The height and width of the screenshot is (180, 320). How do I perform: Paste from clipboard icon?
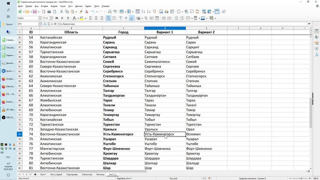click(x=72, y=11)
